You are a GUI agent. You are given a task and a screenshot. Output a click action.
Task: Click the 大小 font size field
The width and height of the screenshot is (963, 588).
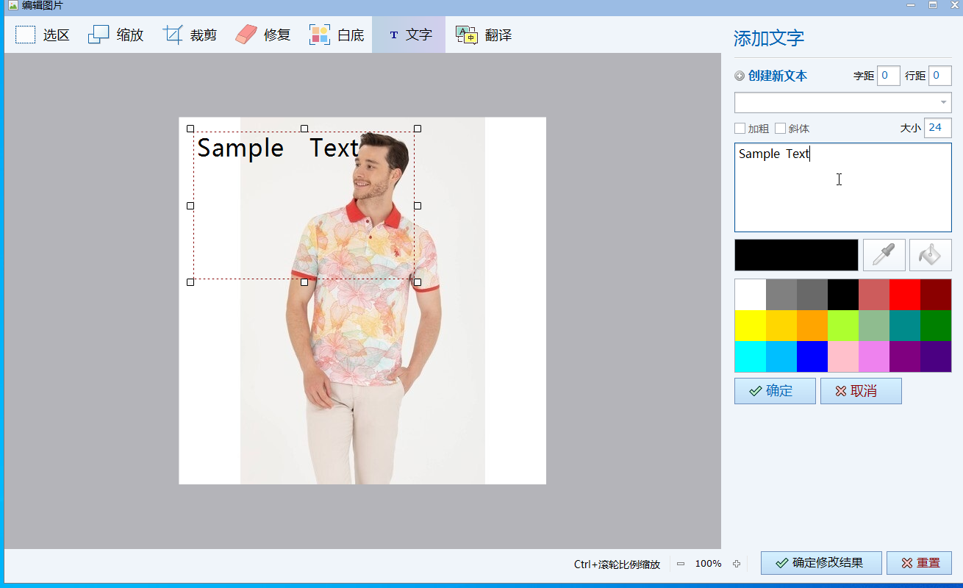937,128
